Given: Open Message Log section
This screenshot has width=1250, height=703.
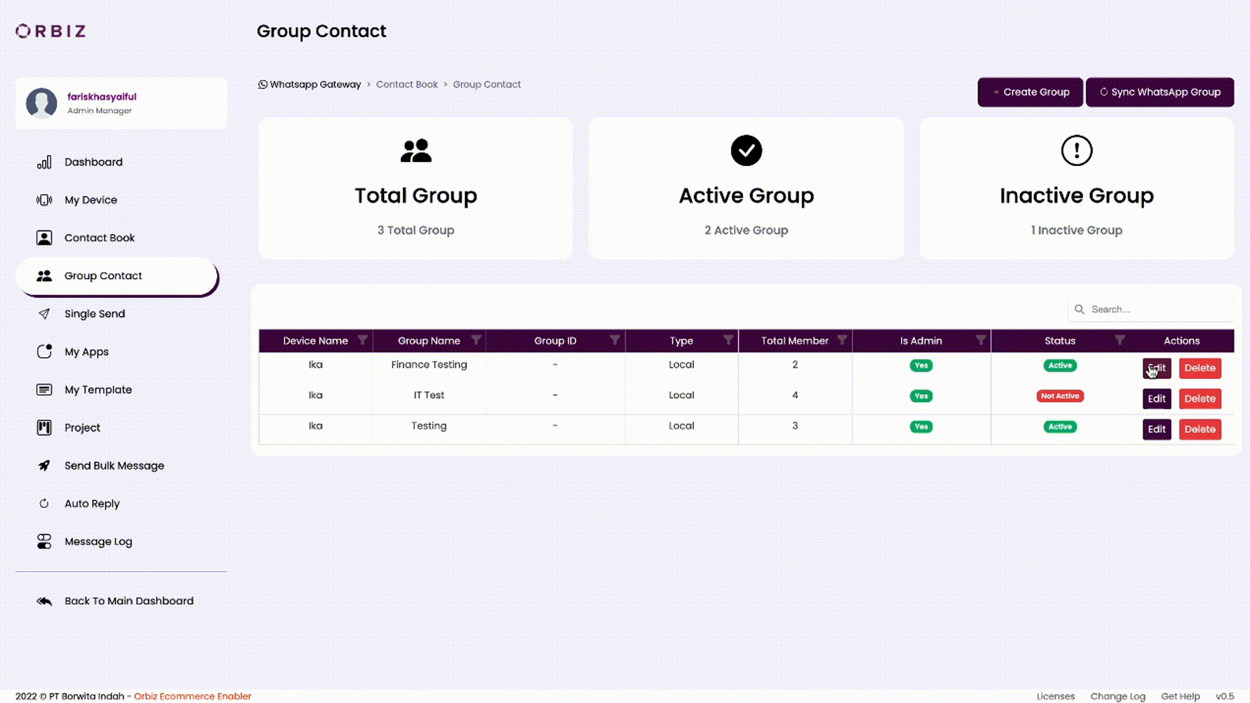Looking at the screenshot, I should pos(99,542).
